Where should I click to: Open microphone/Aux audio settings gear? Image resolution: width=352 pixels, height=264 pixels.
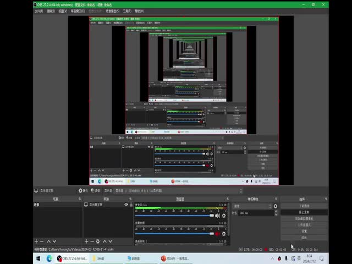224,216
